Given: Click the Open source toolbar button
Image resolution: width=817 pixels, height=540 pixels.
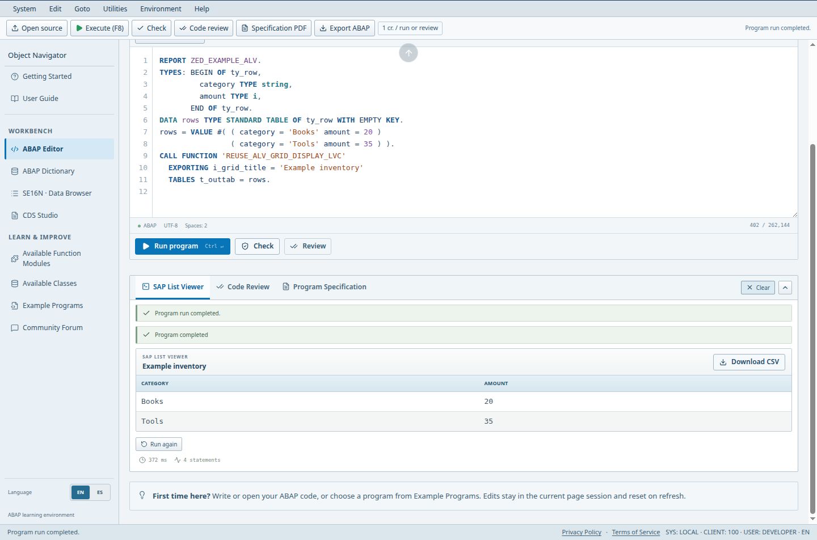Looking at the screenshot, I should pos(37,28).
